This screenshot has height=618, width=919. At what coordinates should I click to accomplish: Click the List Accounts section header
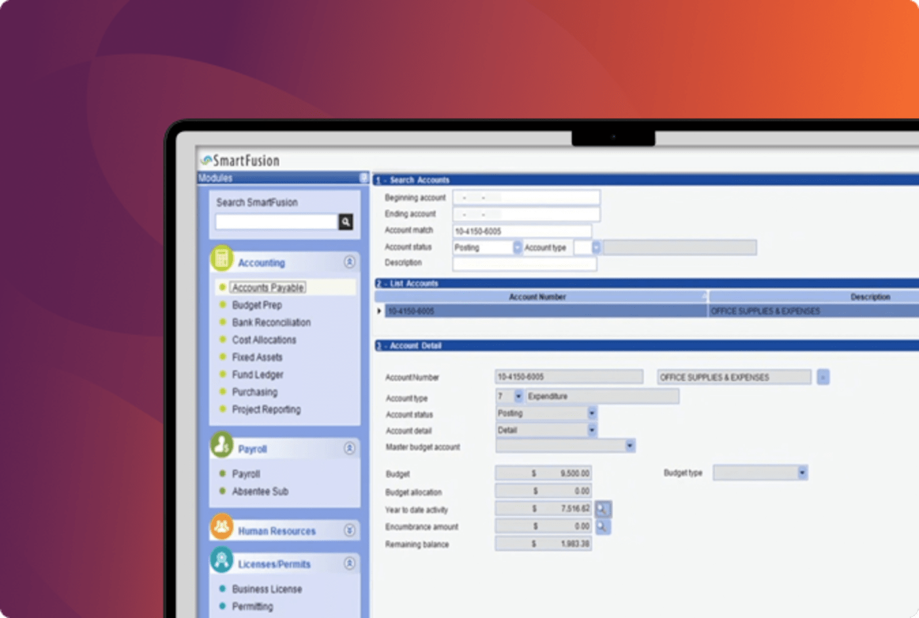(647, 283)
